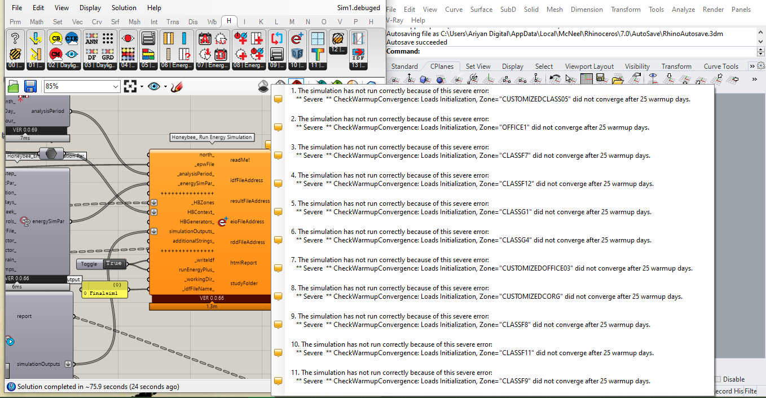Click the readMe! output on Run Energy Simulation
The image size is (766, 398).
pos(240,160)
